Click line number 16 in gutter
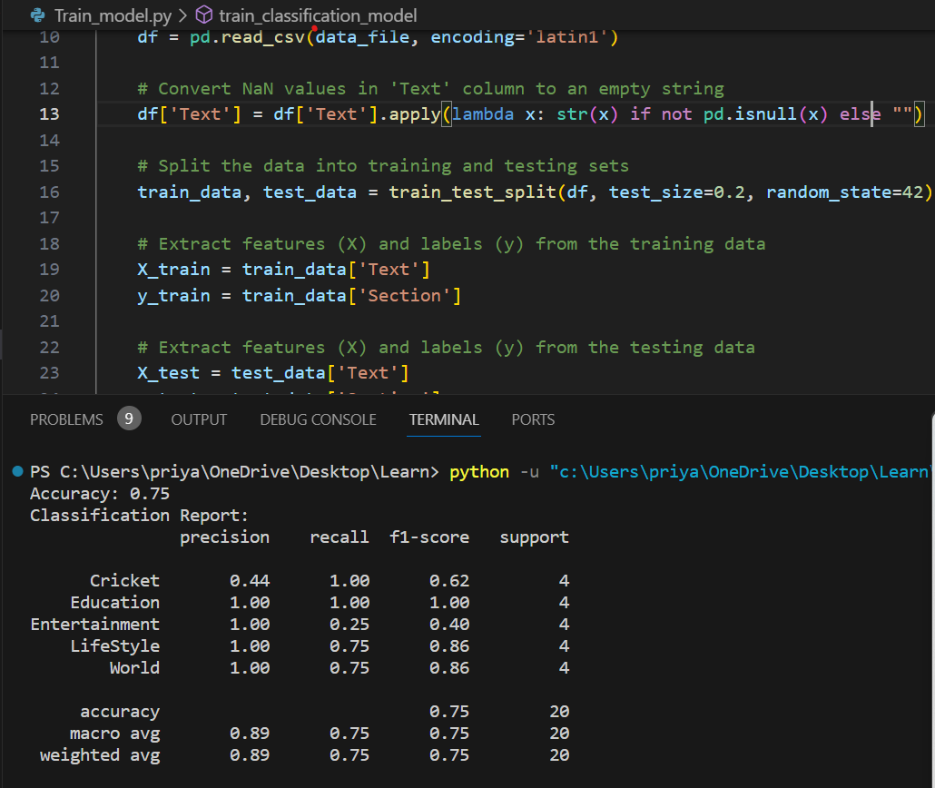This screenshot has height=788, width=935. 50,192
